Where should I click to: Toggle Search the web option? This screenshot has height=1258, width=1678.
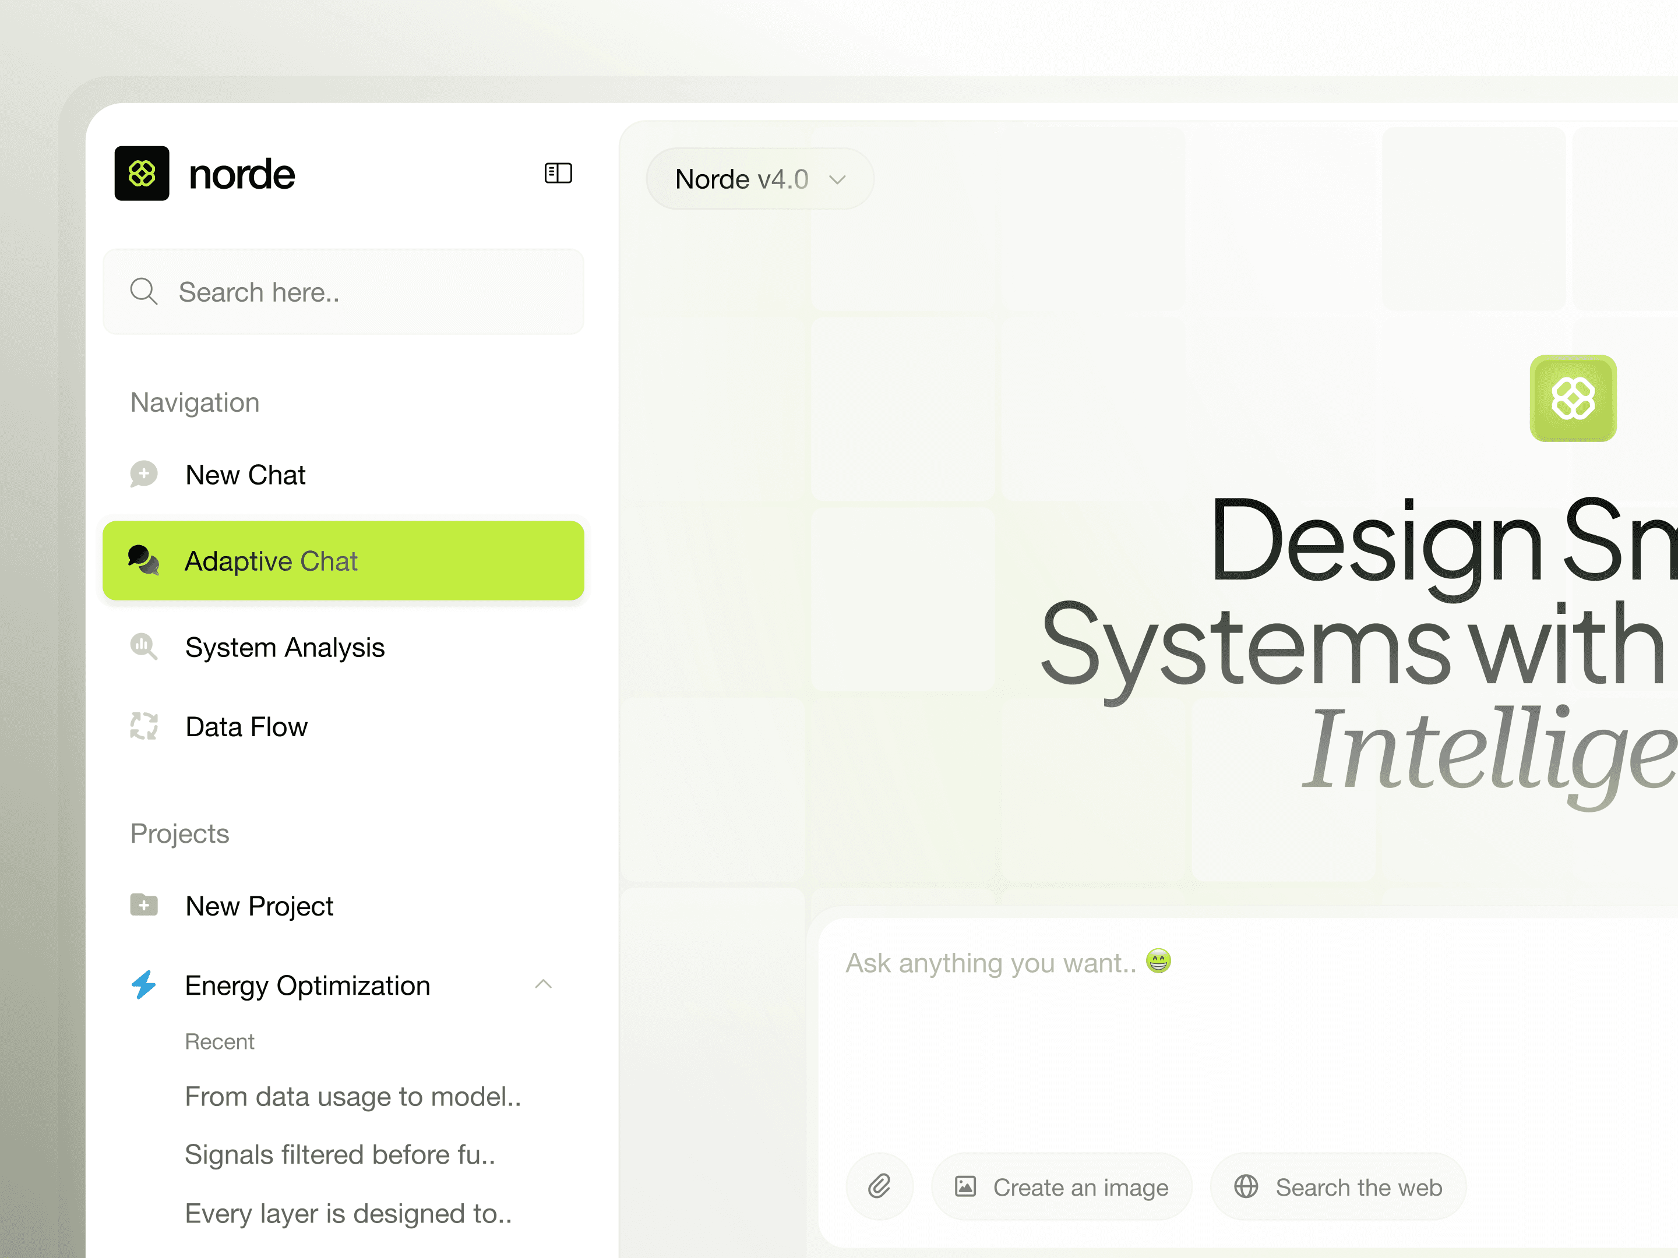(x=1338, y=1187)
